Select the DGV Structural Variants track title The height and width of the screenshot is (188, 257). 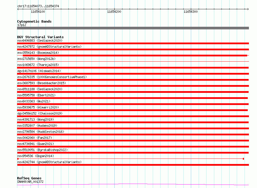40,37
